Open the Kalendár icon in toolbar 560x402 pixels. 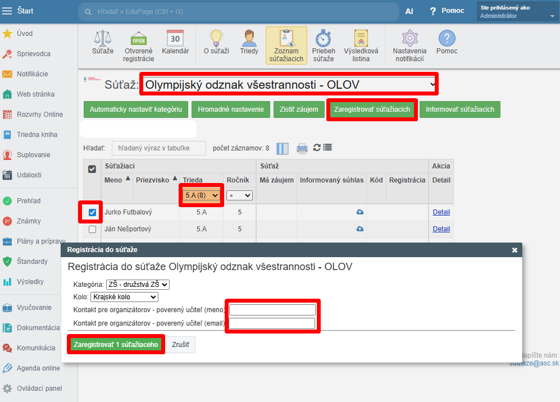(x=175, y=38)
